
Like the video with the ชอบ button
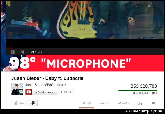19,103
